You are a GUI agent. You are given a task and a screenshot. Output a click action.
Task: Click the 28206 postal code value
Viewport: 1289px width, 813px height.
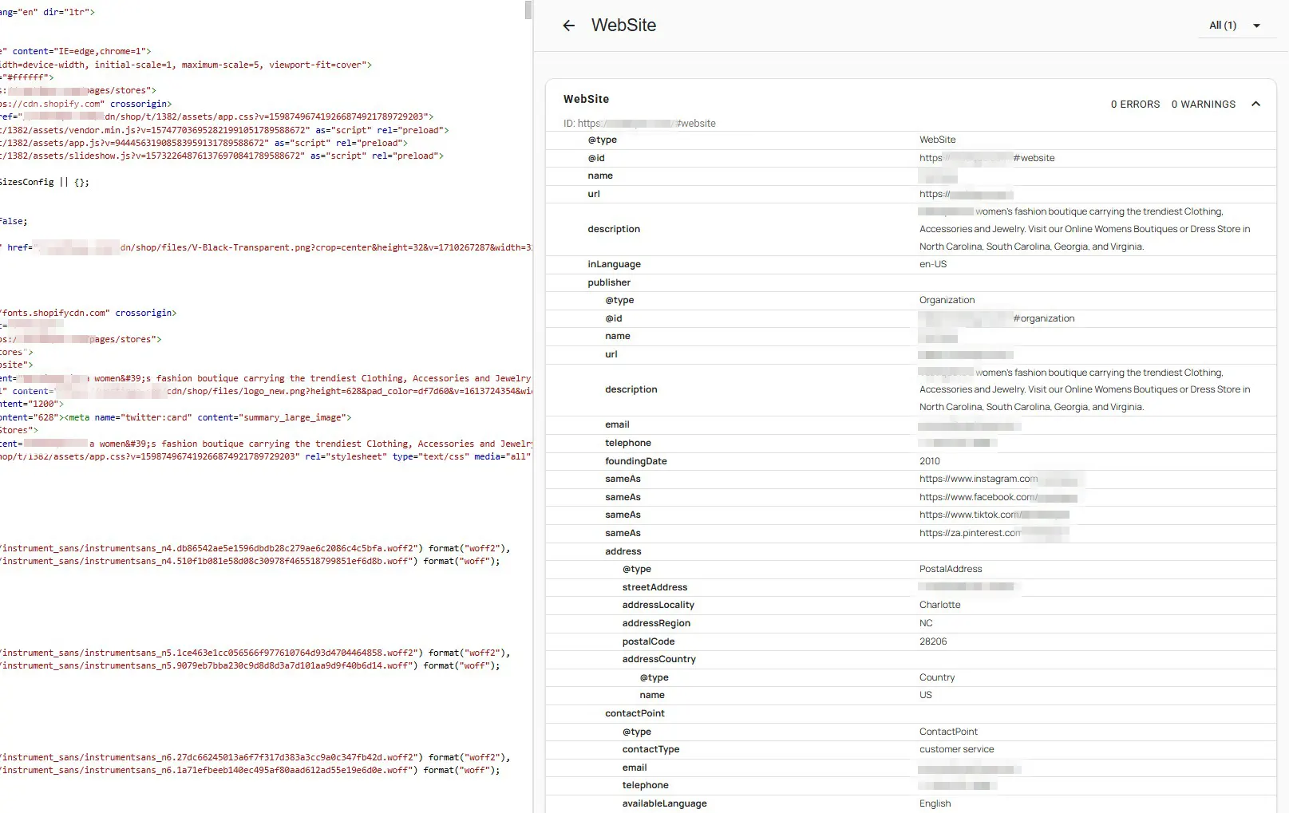pos(933,641)
